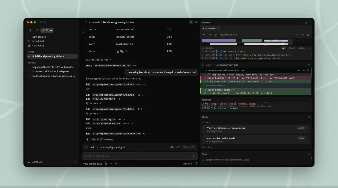Toggle Auto accept edits mode
The width and height of the screenshot is (338, 188).
tap(92, 164)
